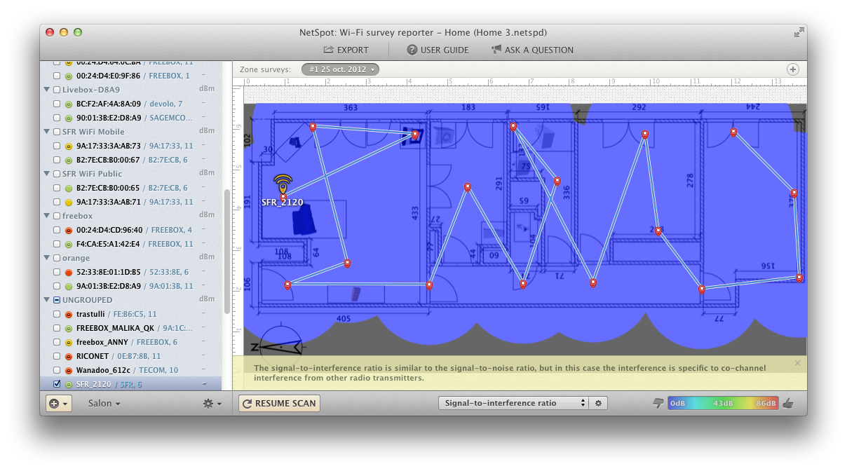Collapse the Livebox-D8A9 group
Viewport: 847px width, 471px height.
(47, 90)
